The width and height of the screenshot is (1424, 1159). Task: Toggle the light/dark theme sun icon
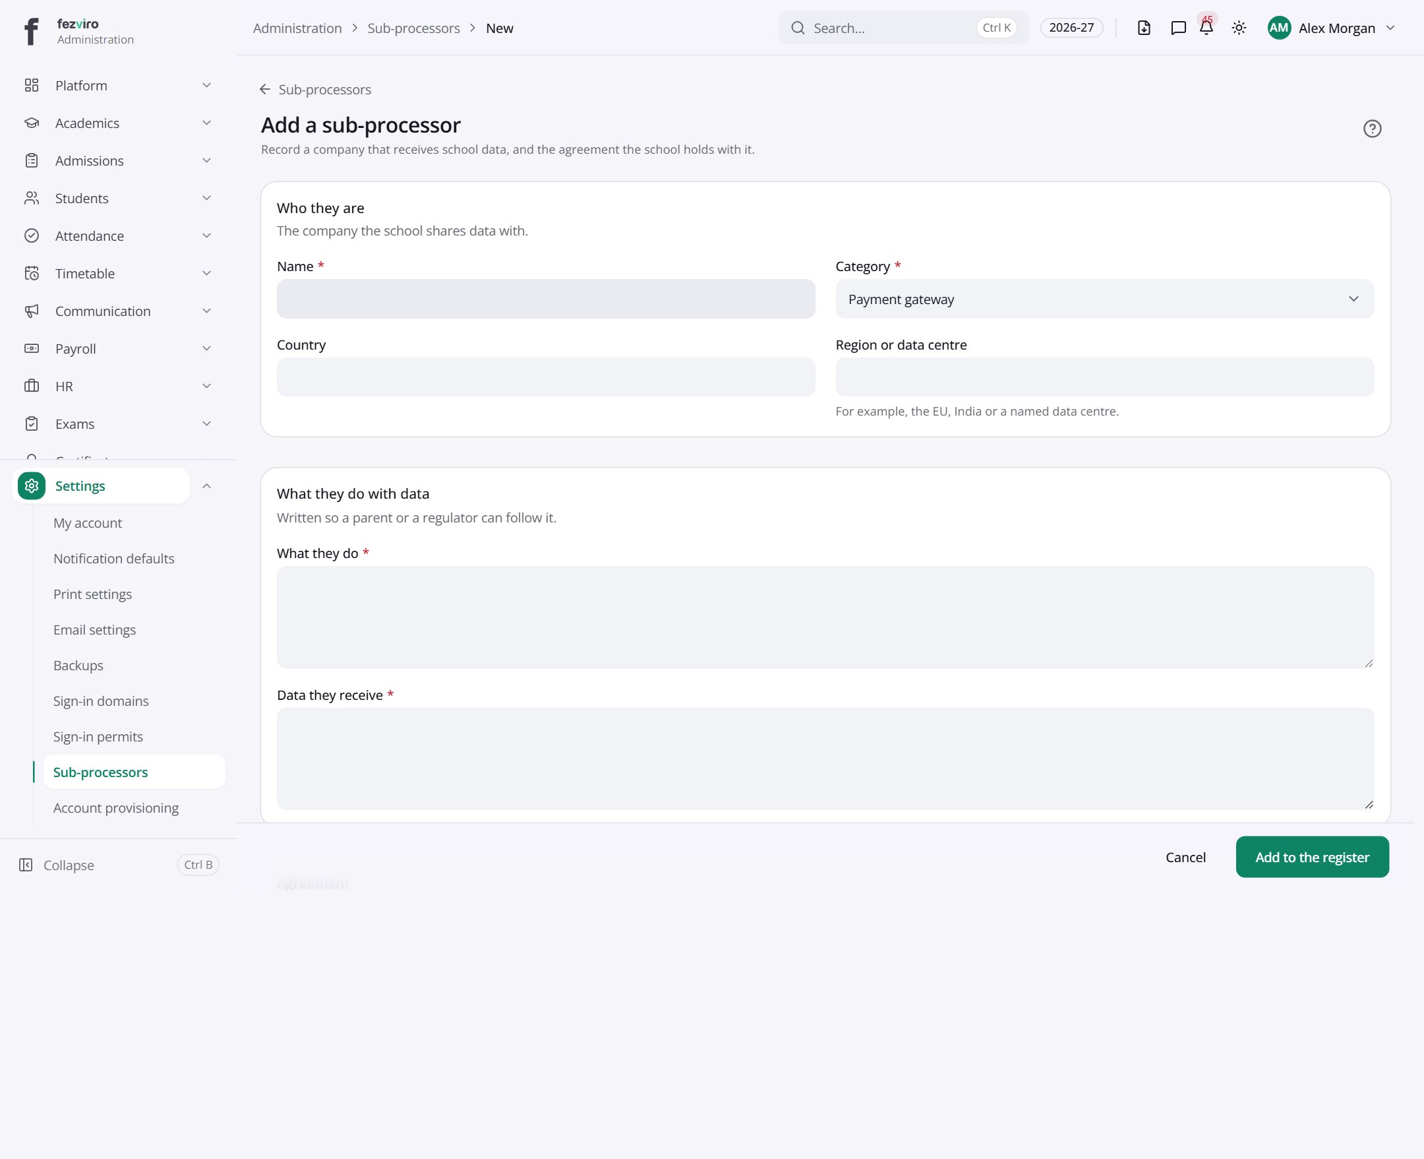(1239, 28)
